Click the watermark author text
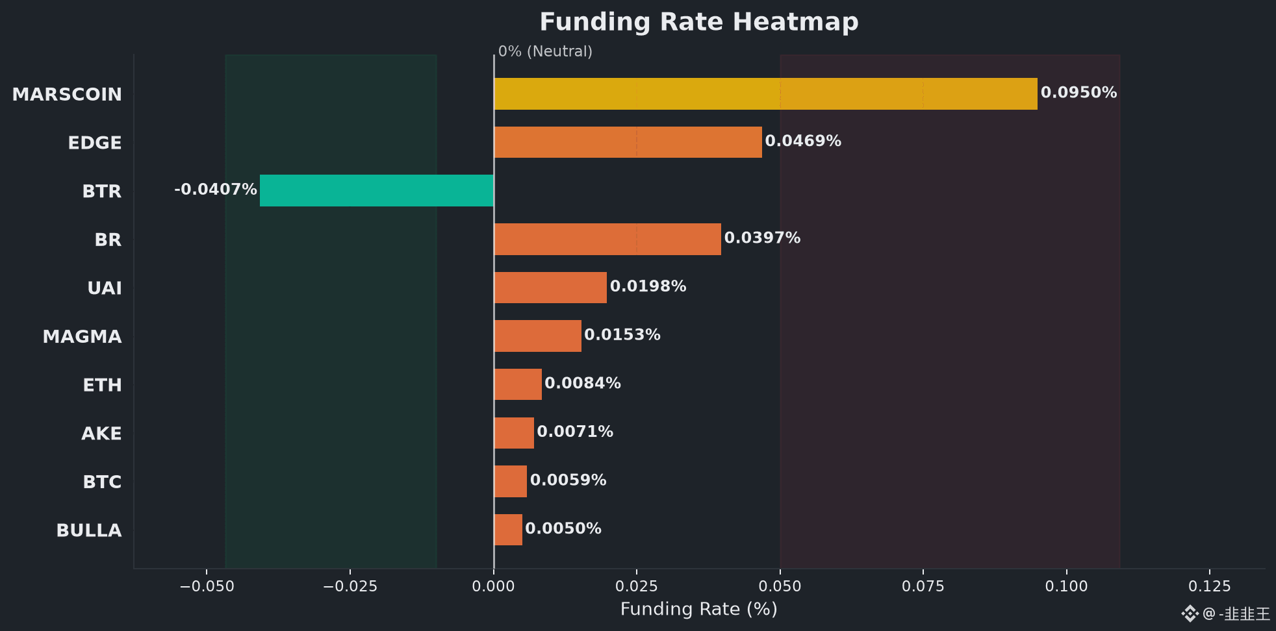The width and height of the screenshot is (1276, 631). [1236, 613]
